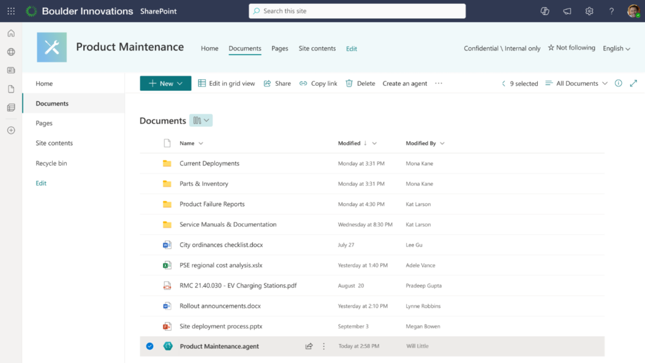Open toolbar overflow ellipsis menu
This screenshot has height=363, width=645.
point(438,83)
